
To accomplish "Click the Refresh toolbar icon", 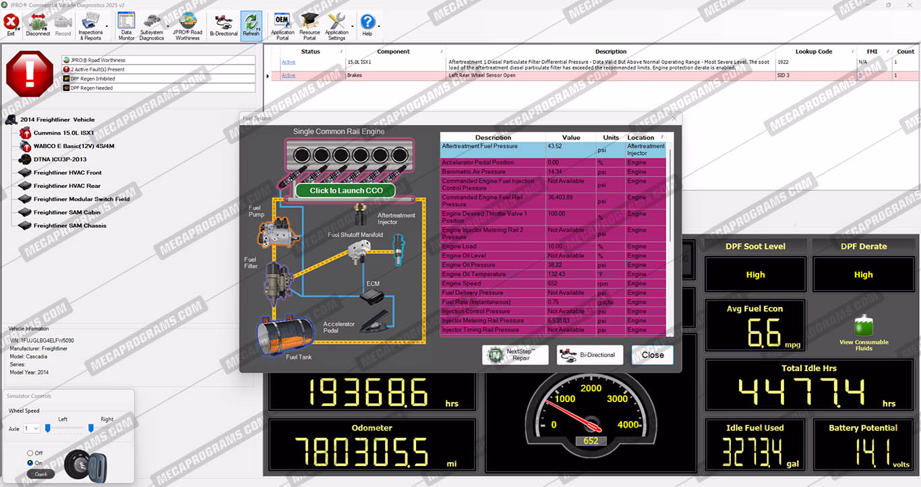I will (x=251, y=26).
